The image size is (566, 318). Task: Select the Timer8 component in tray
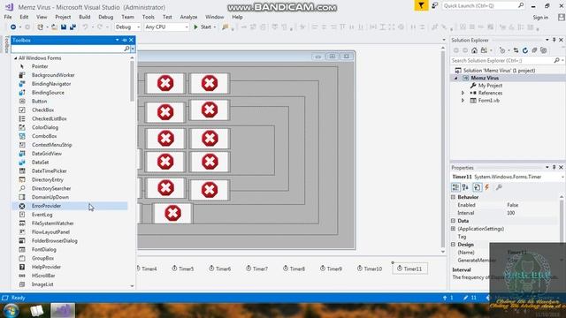pos(294,269)
